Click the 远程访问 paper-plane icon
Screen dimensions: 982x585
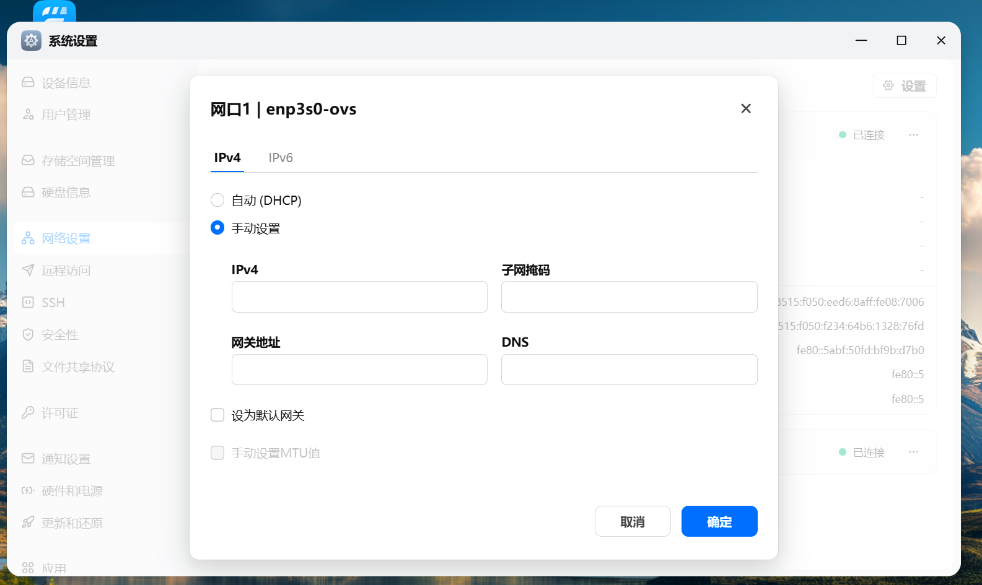(x=28, y=270)
